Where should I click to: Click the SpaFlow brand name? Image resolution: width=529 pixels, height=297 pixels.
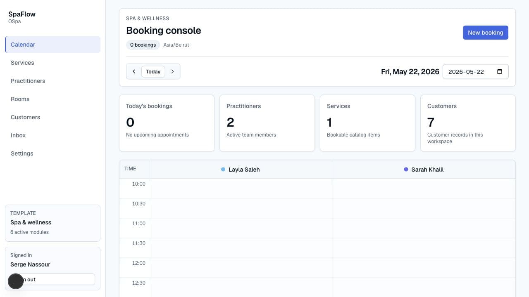22,14
